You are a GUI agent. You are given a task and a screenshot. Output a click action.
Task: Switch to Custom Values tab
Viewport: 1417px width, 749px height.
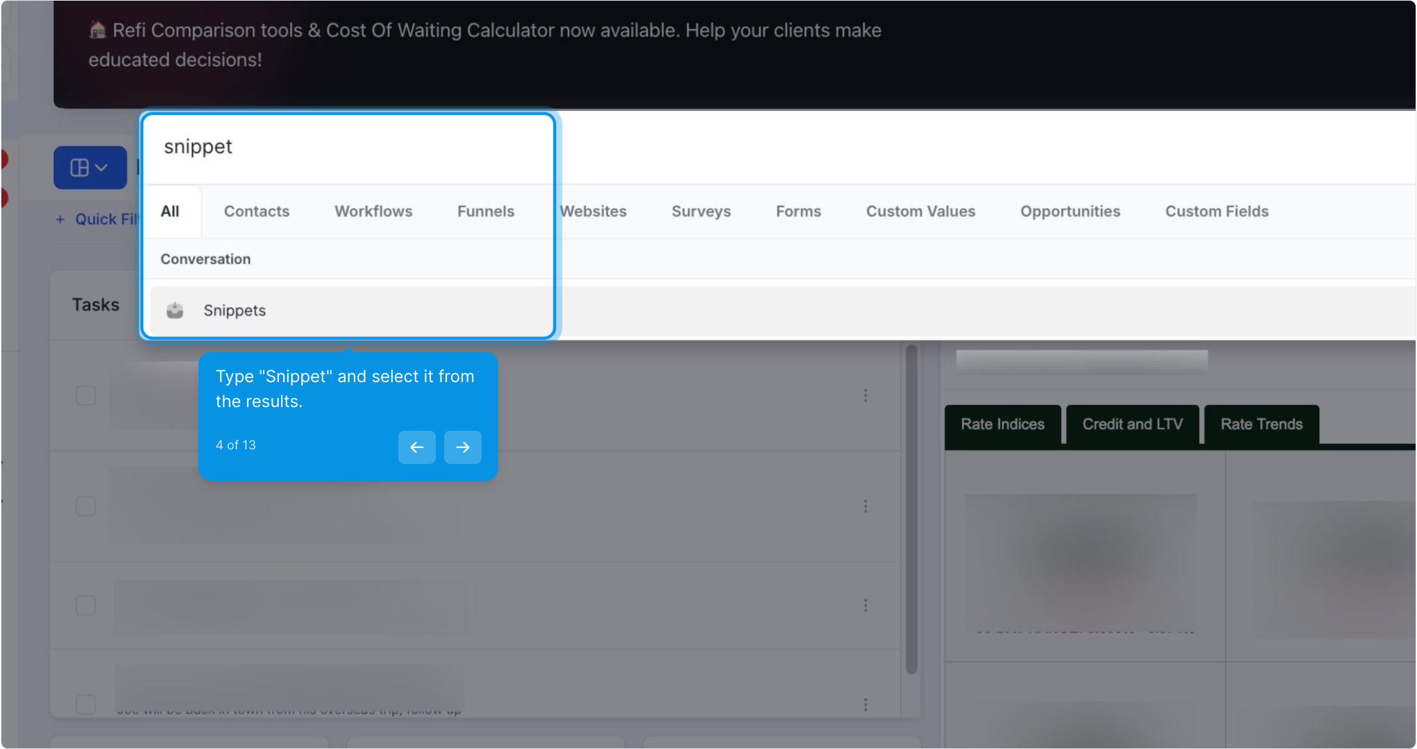(920, 212)
